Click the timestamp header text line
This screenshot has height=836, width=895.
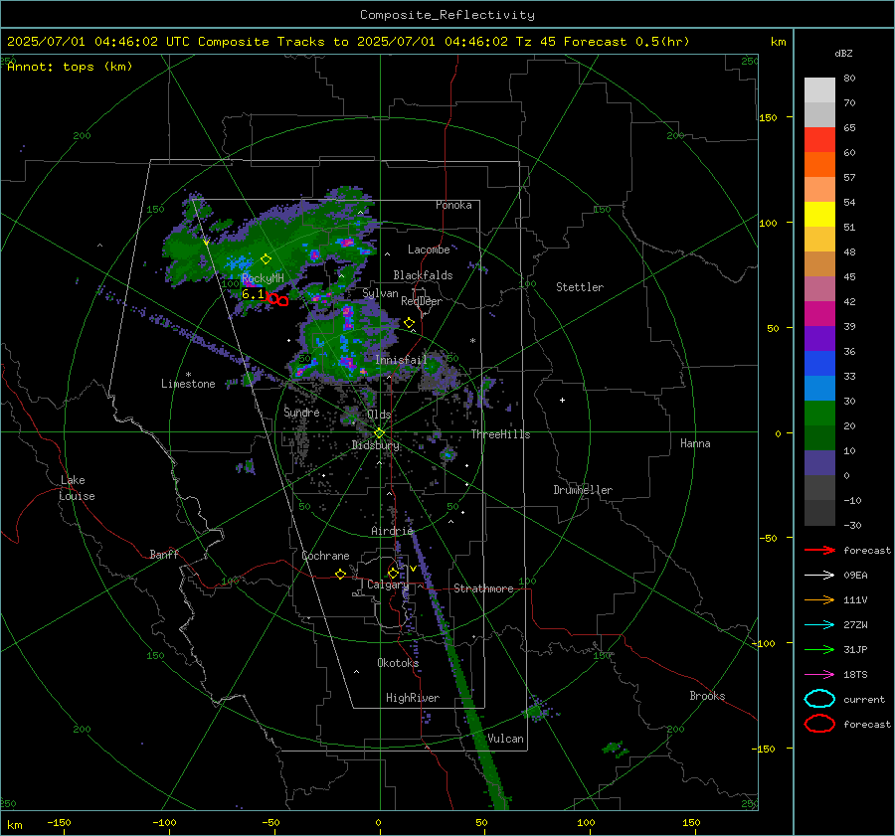[348, 42]
